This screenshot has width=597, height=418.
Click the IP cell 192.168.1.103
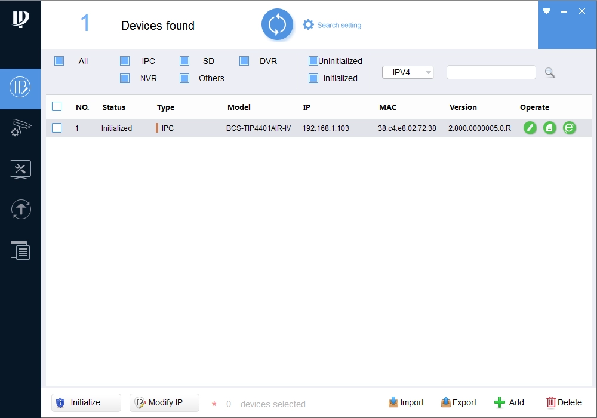tap(325, 128)
